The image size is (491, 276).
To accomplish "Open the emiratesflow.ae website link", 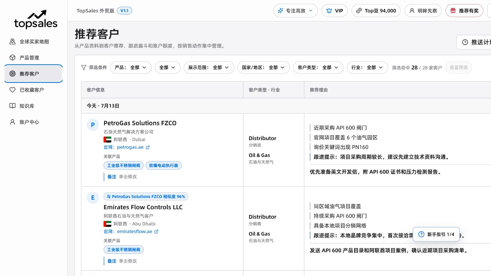I will [135, 232].
